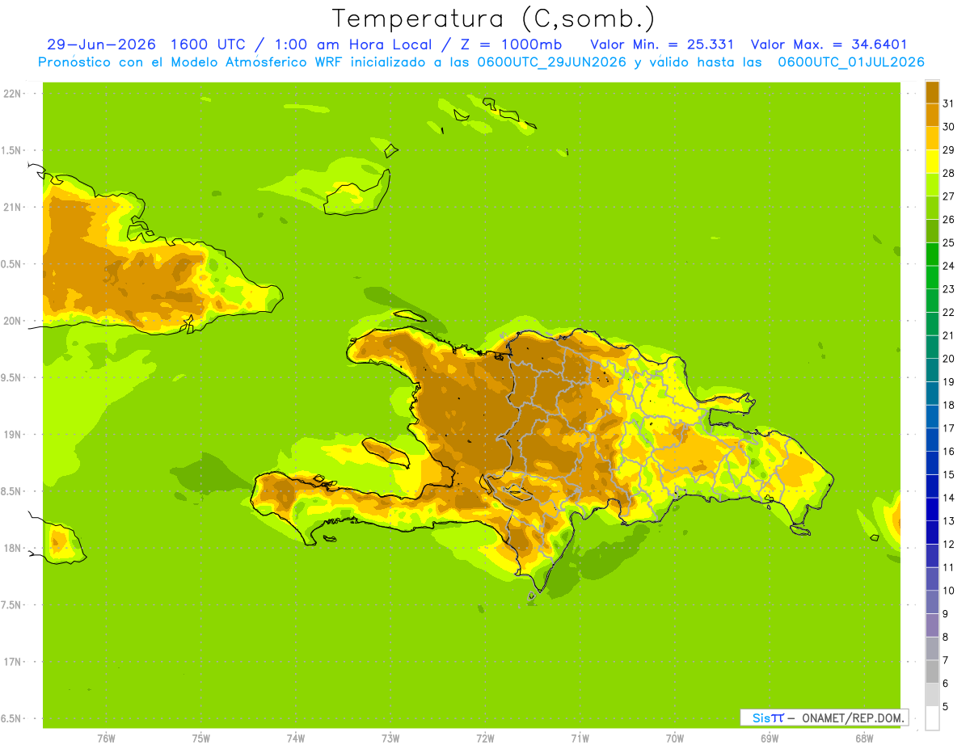The height and width of the screenshot is (749, 970).
Task: Click the legend value '7'
Action: [946, 660]
